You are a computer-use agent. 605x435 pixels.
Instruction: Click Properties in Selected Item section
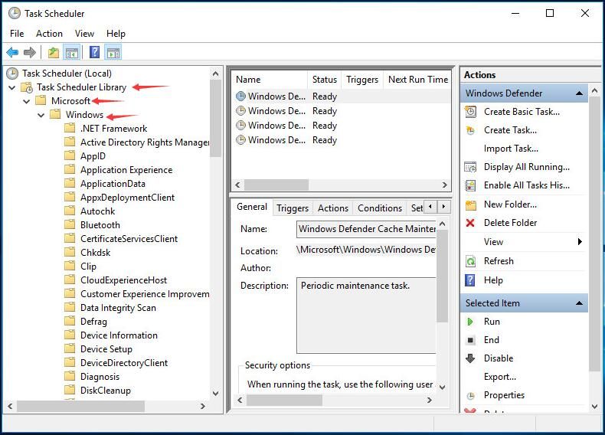coord(504,395)
